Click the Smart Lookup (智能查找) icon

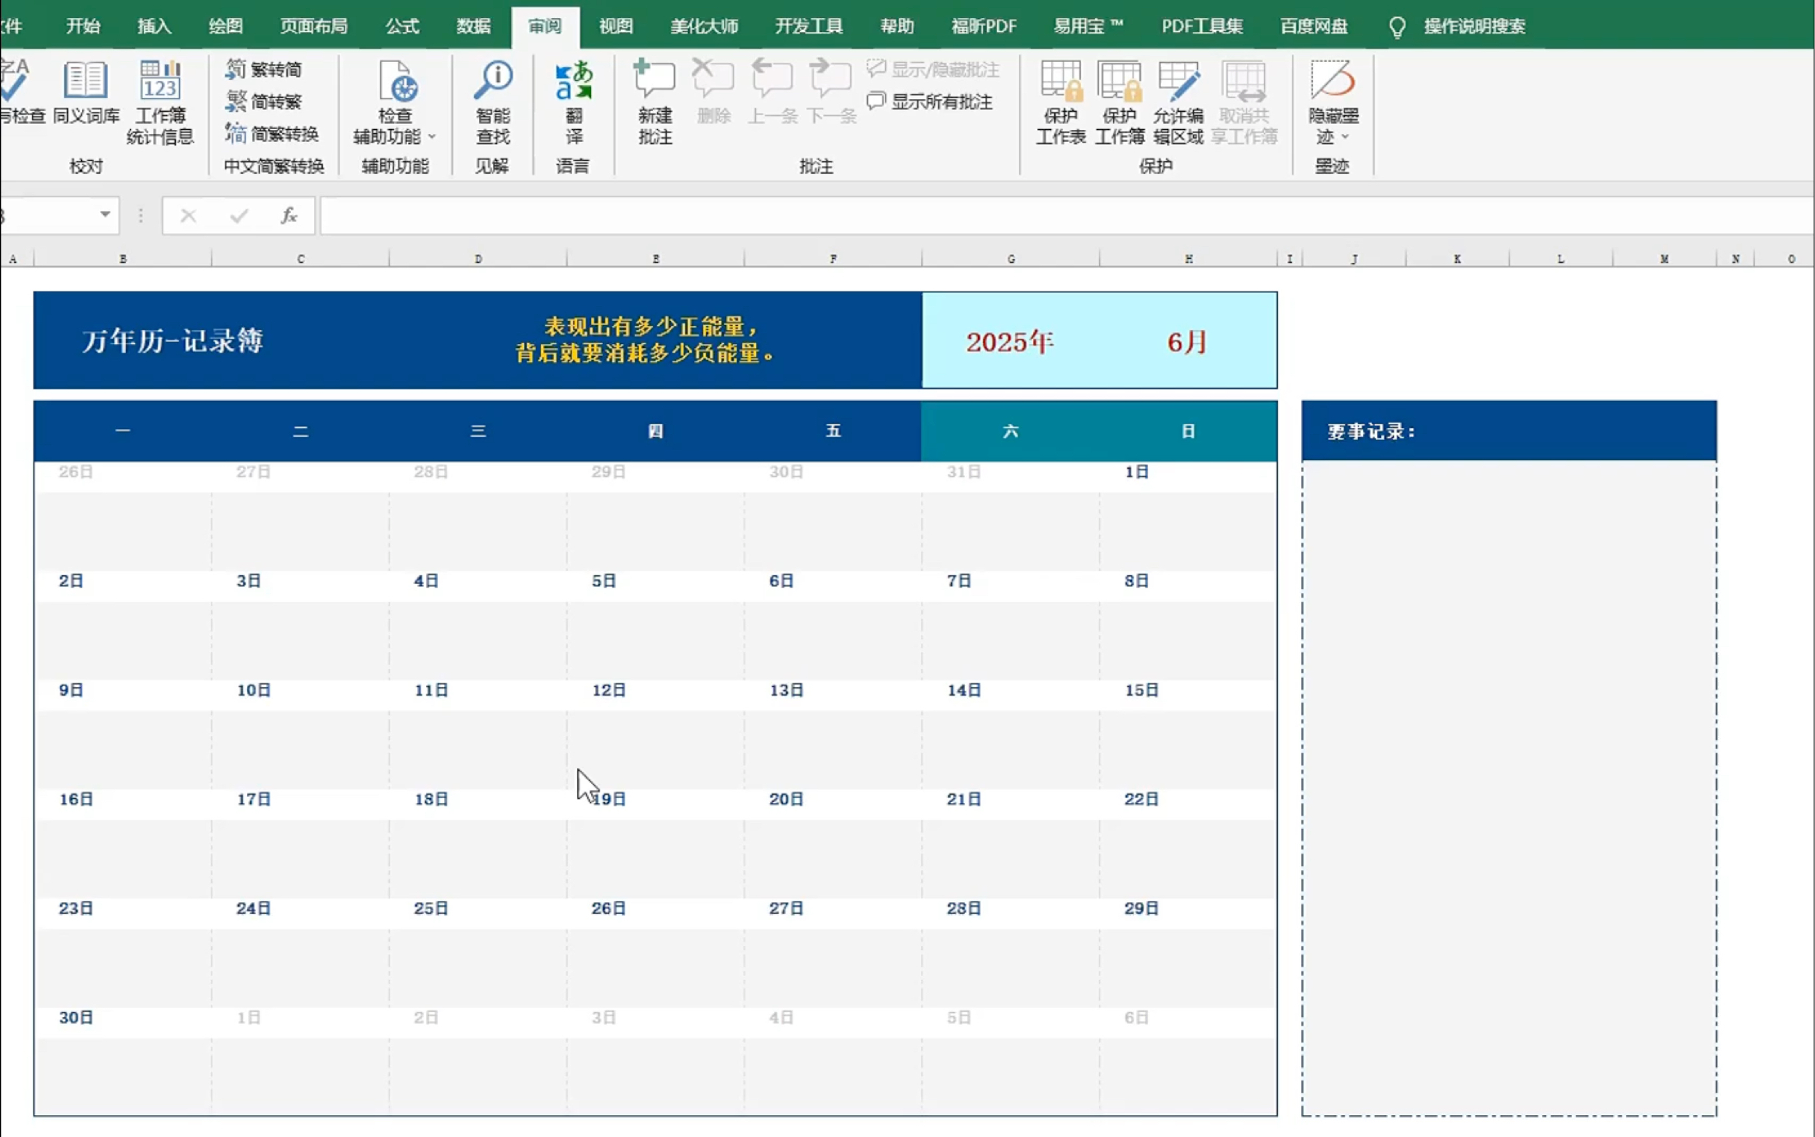tap(493, 81)
